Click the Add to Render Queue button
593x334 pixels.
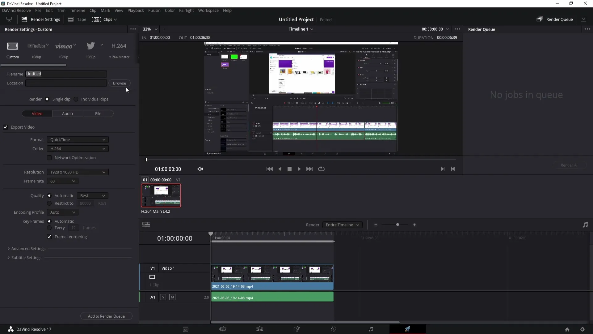tap(106, 316)
